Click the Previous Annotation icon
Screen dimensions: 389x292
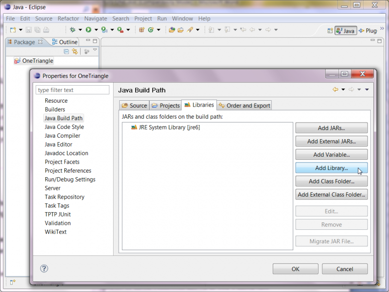[x=227, y=30]
